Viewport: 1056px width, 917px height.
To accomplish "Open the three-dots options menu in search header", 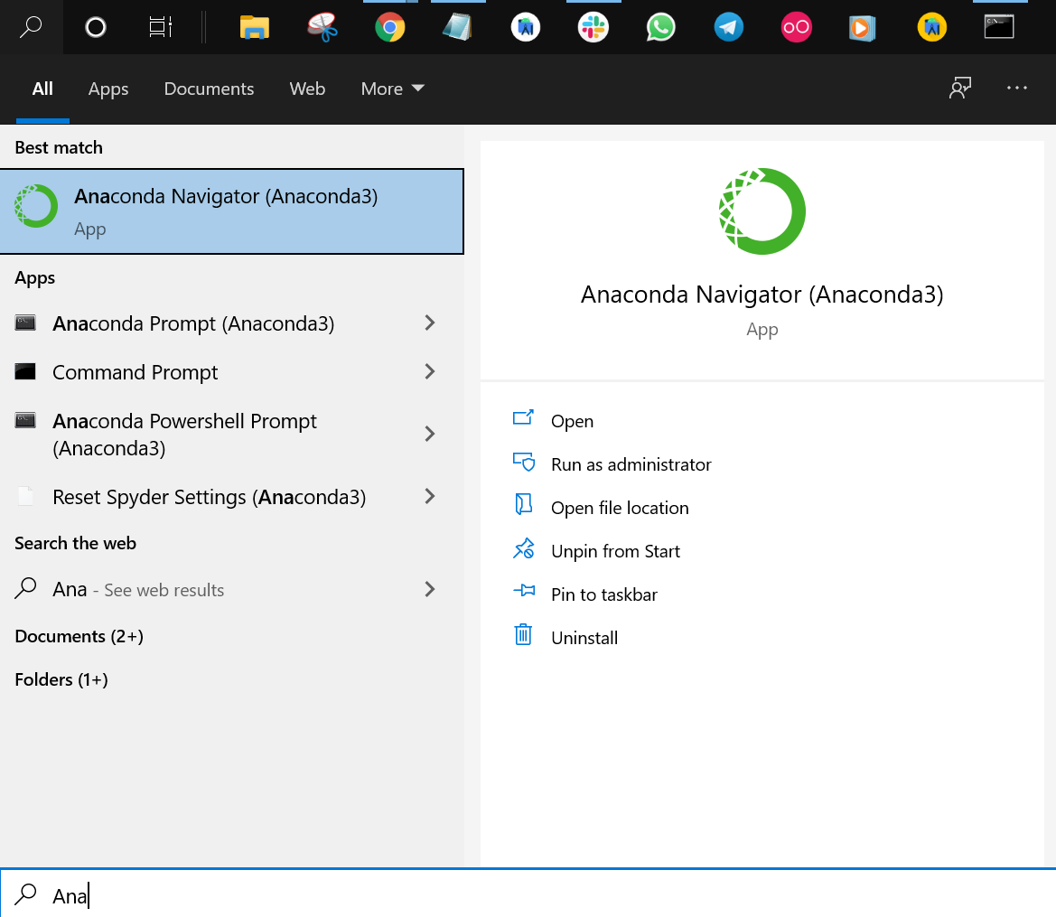I will 1017,88.
